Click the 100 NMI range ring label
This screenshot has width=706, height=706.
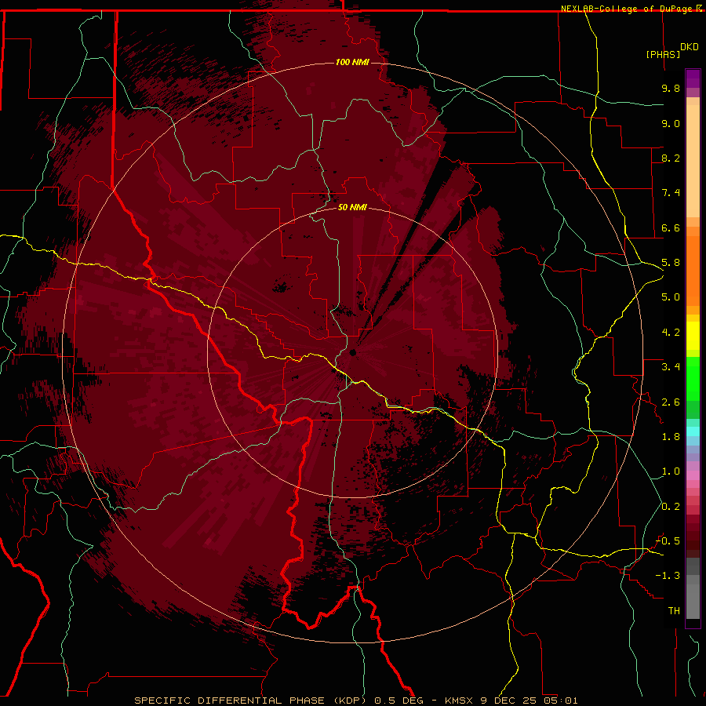coord(352,62)
